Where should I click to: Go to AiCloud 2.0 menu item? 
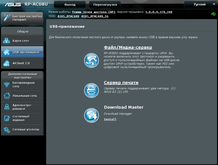[22, 63]
